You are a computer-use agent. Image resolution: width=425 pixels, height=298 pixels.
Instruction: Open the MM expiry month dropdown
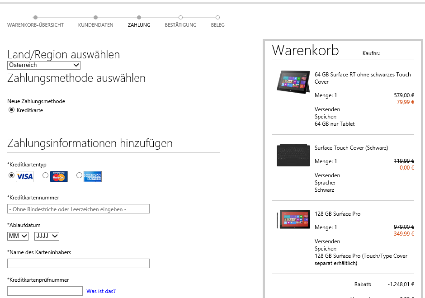tap(18, 236)
